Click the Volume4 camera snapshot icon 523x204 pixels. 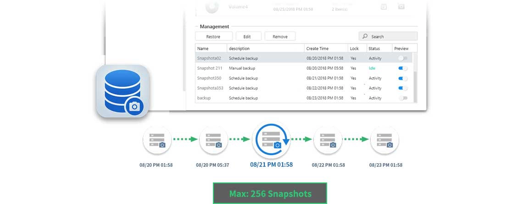click(401, 6)
